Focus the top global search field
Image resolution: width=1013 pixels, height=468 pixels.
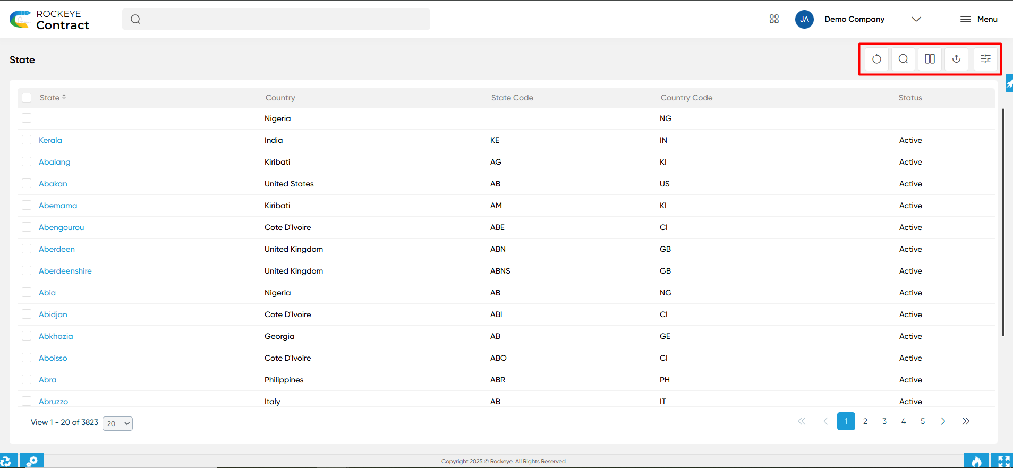tap(276, 19)
